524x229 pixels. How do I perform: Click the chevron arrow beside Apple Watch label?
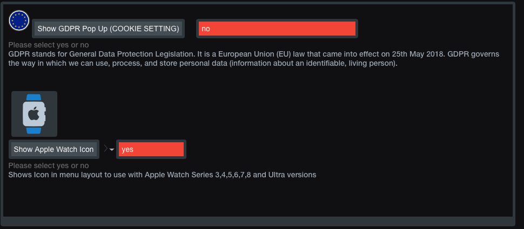click(x=105, y=149)
